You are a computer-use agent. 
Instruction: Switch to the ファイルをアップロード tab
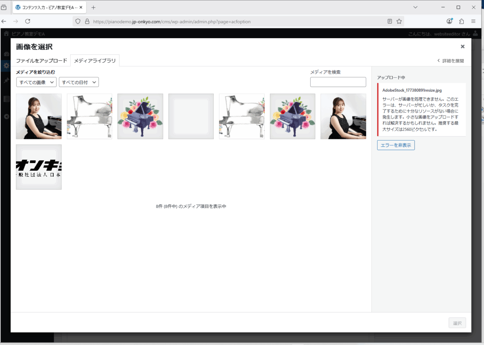point(42,61)
